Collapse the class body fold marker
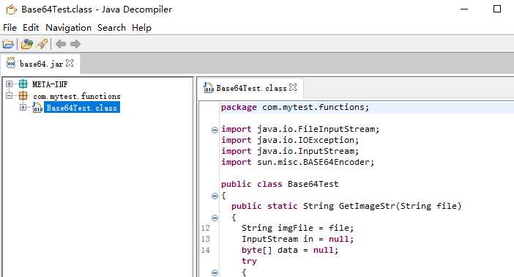Screen dimensions: 514x277 pyautogui.click(x=215, y=196)
